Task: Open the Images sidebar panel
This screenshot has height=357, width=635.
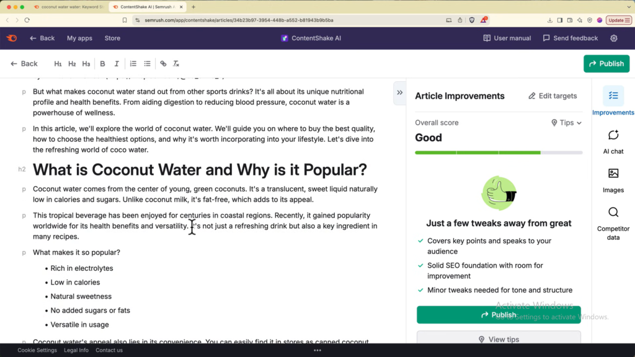Action: click(x=613, y=180)
